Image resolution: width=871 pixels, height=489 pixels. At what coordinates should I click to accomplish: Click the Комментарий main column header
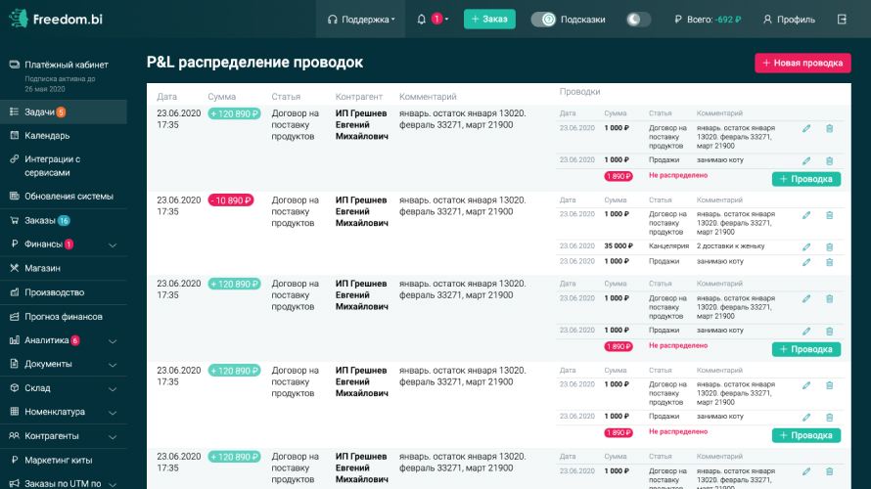tap(428, 97)
